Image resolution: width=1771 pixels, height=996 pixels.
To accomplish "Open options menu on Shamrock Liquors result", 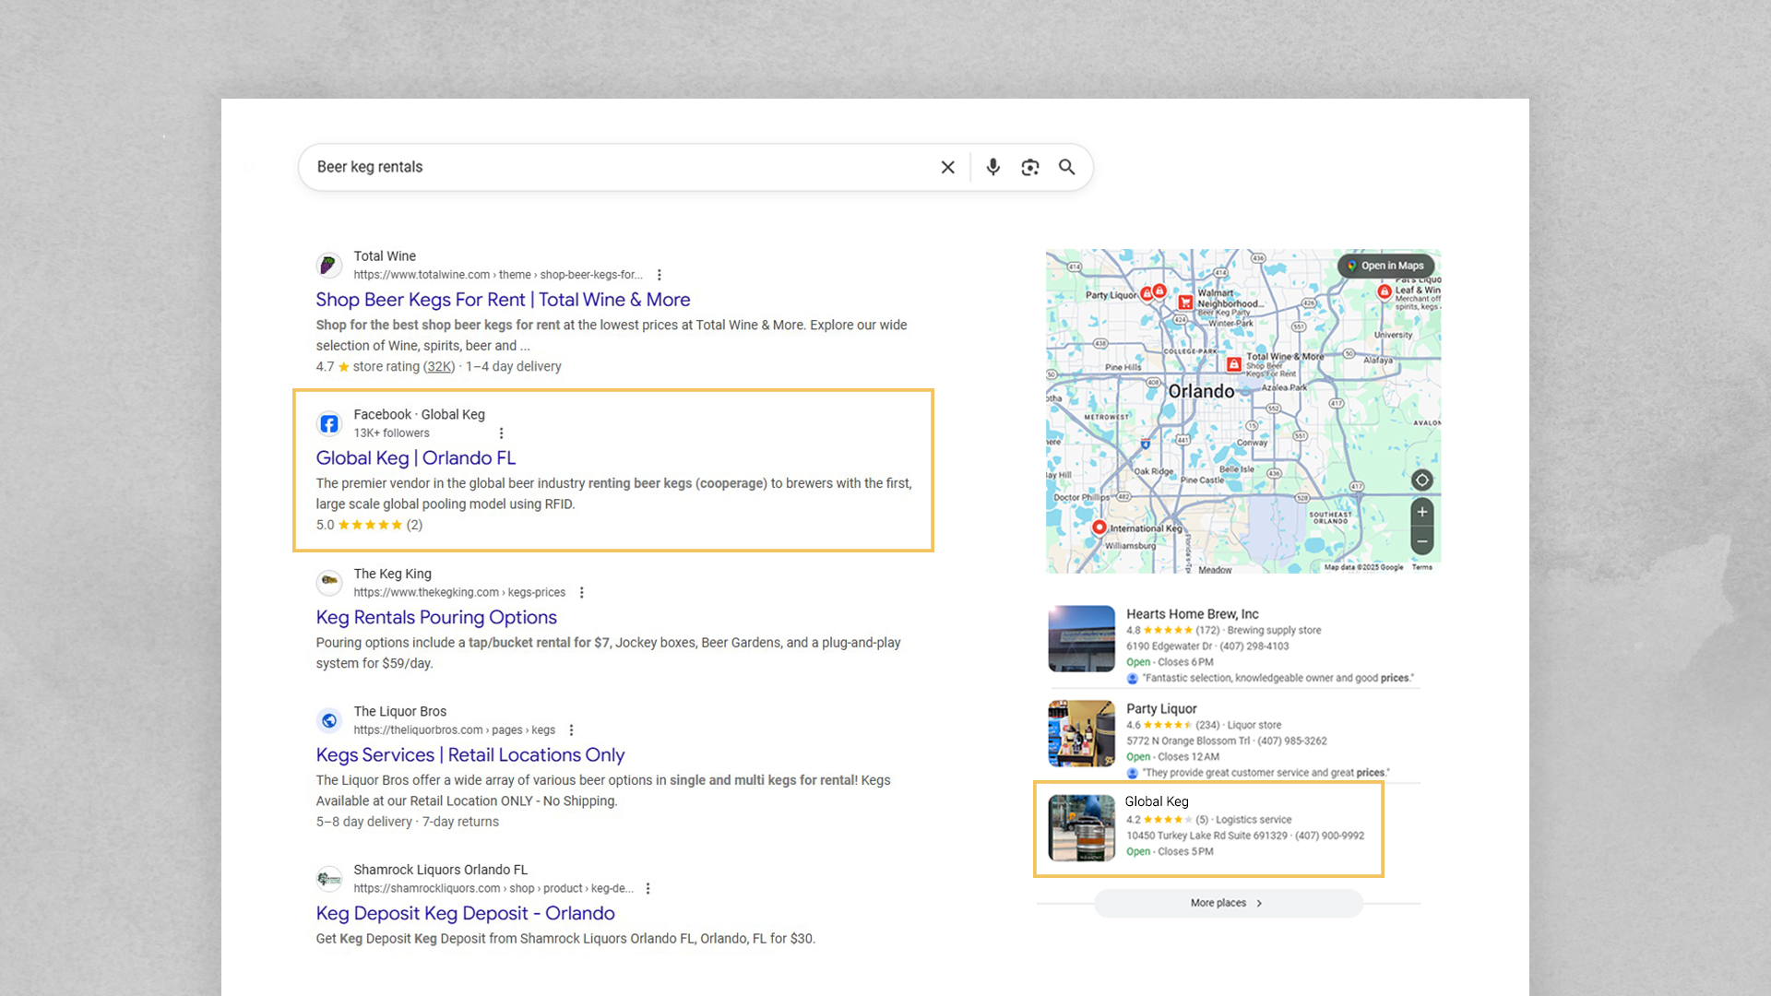I will [648, 888].
